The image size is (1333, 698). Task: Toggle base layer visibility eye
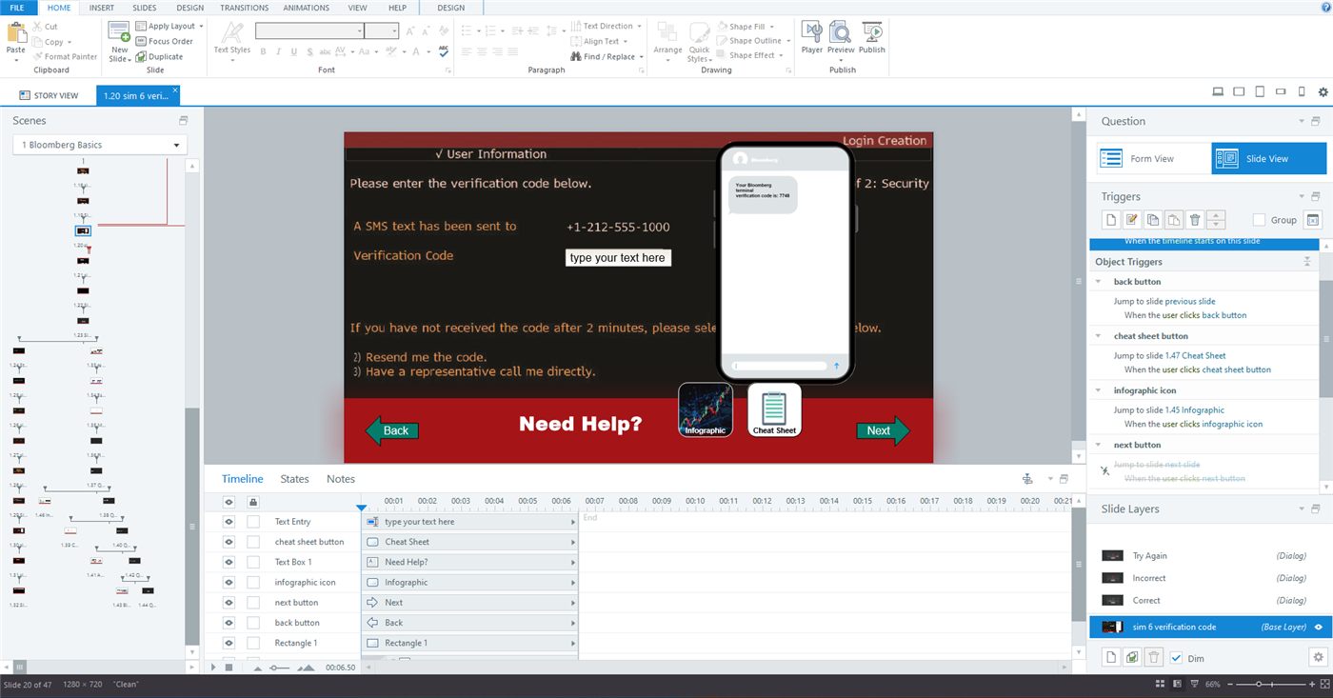[1318, 627]
